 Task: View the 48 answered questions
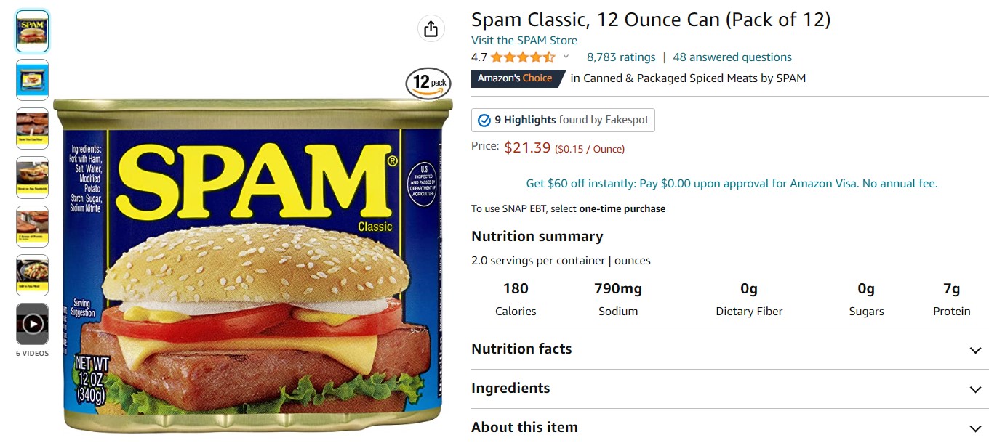(732, 57)
